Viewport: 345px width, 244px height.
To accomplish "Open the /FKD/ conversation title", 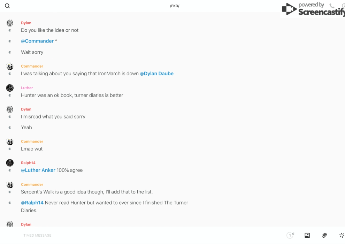I will tap(175, 6).
